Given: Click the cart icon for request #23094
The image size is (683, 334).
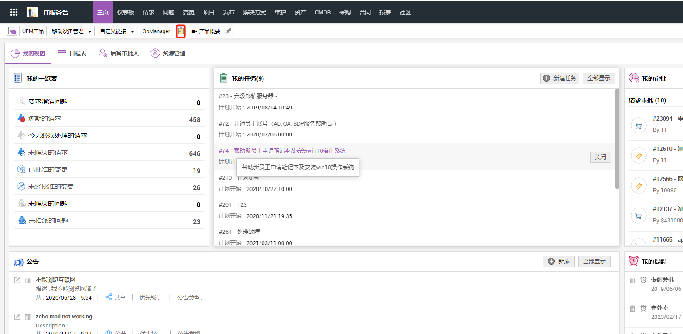Looking at the screenshot, I should 639,126.
